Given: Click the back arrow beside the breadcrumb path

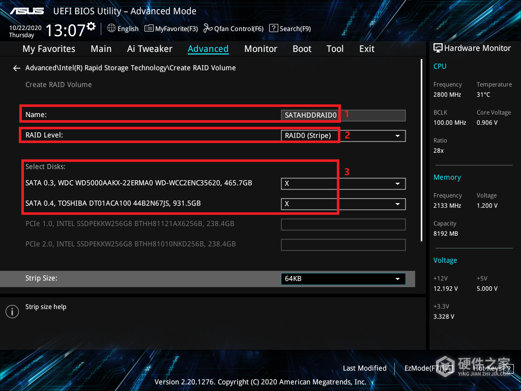Looking at the screenshot, I should click(x=17, y=68).
